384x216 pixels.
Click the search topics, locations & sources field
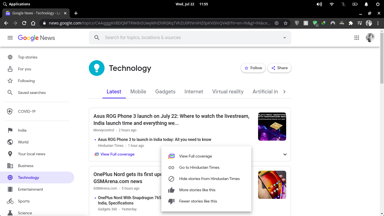pyautogui.click(x=190, y=38)
